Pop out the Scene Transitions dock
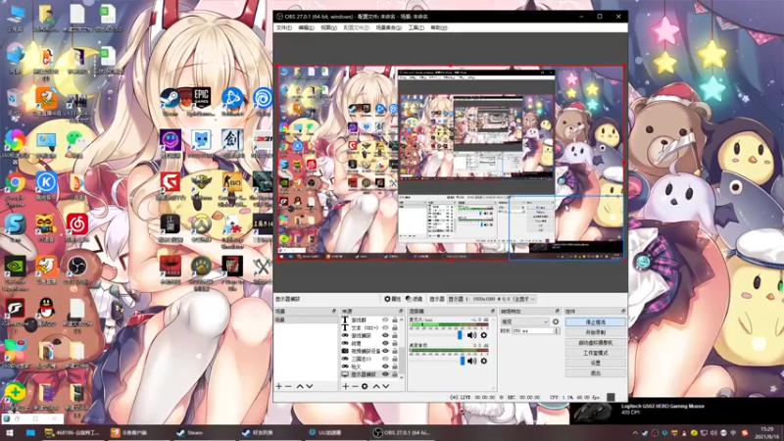Viewport: 784px width, 441px height. (x=557, y=311)
